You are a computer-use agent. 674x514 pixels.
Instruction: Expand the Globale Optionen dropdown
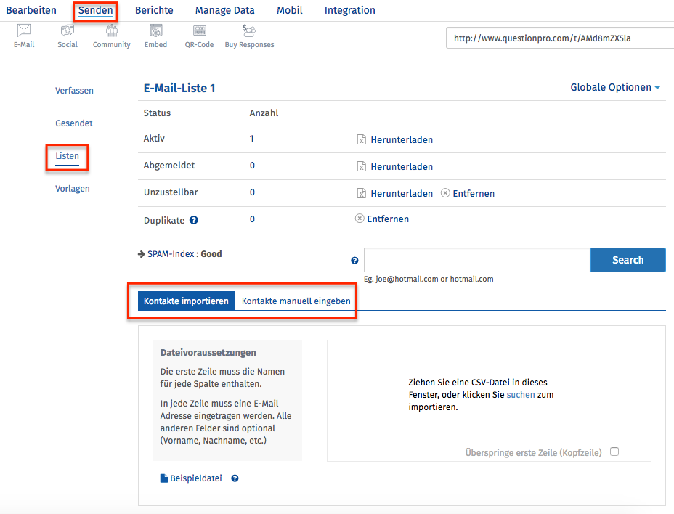point(615,87)
